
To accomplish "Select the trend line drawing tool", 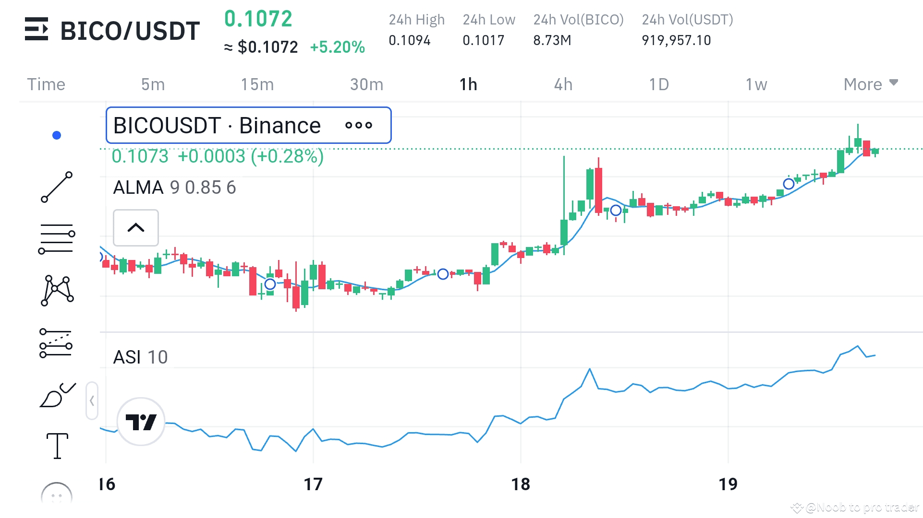I will coord(57,187).
